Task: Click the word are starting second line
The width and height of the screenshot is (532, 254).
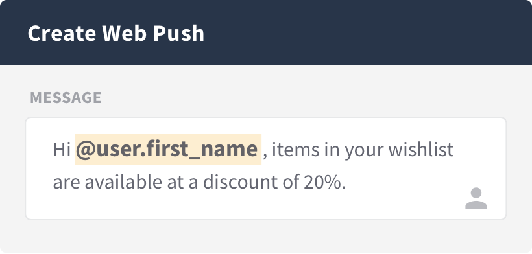Action: pyautogui.click(x=66, y=183)
